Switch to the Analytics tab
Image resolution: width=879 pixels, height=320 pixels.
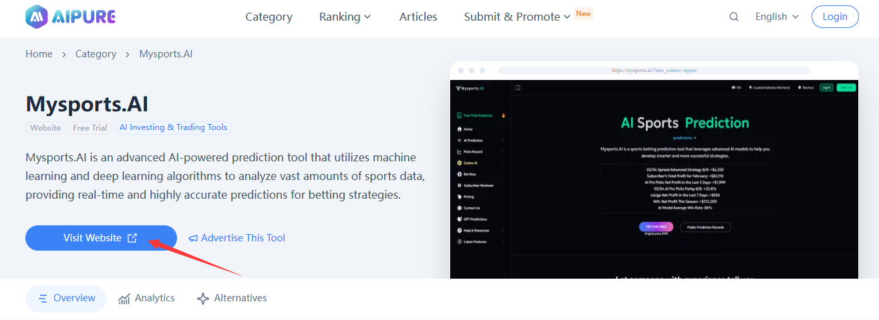point(146,299)
